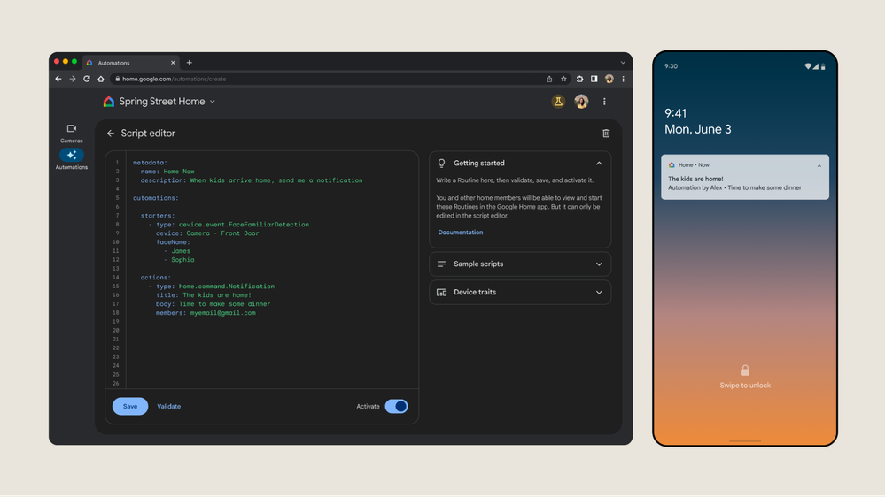The image size is (885, 497).
Task: Click the Device traits devices icon
Action: 441,292
